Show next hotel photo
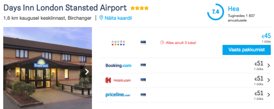Screen dimensions: 274x109 (x=87, y=71)
